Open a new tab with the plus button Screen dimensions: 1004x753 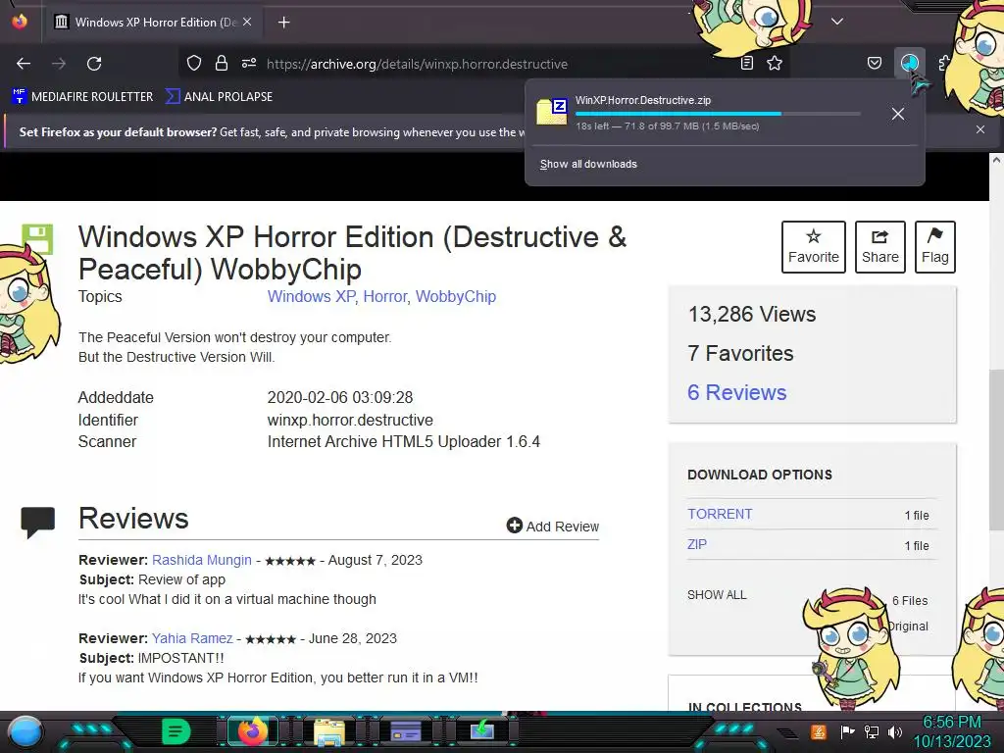tap(283, 23)
